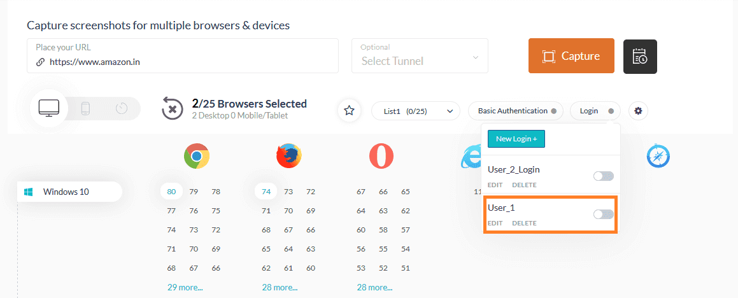The height and width of the screenshot is (298, 738).
Task: Click DELETE under User_1
Action: coord(524,223)
